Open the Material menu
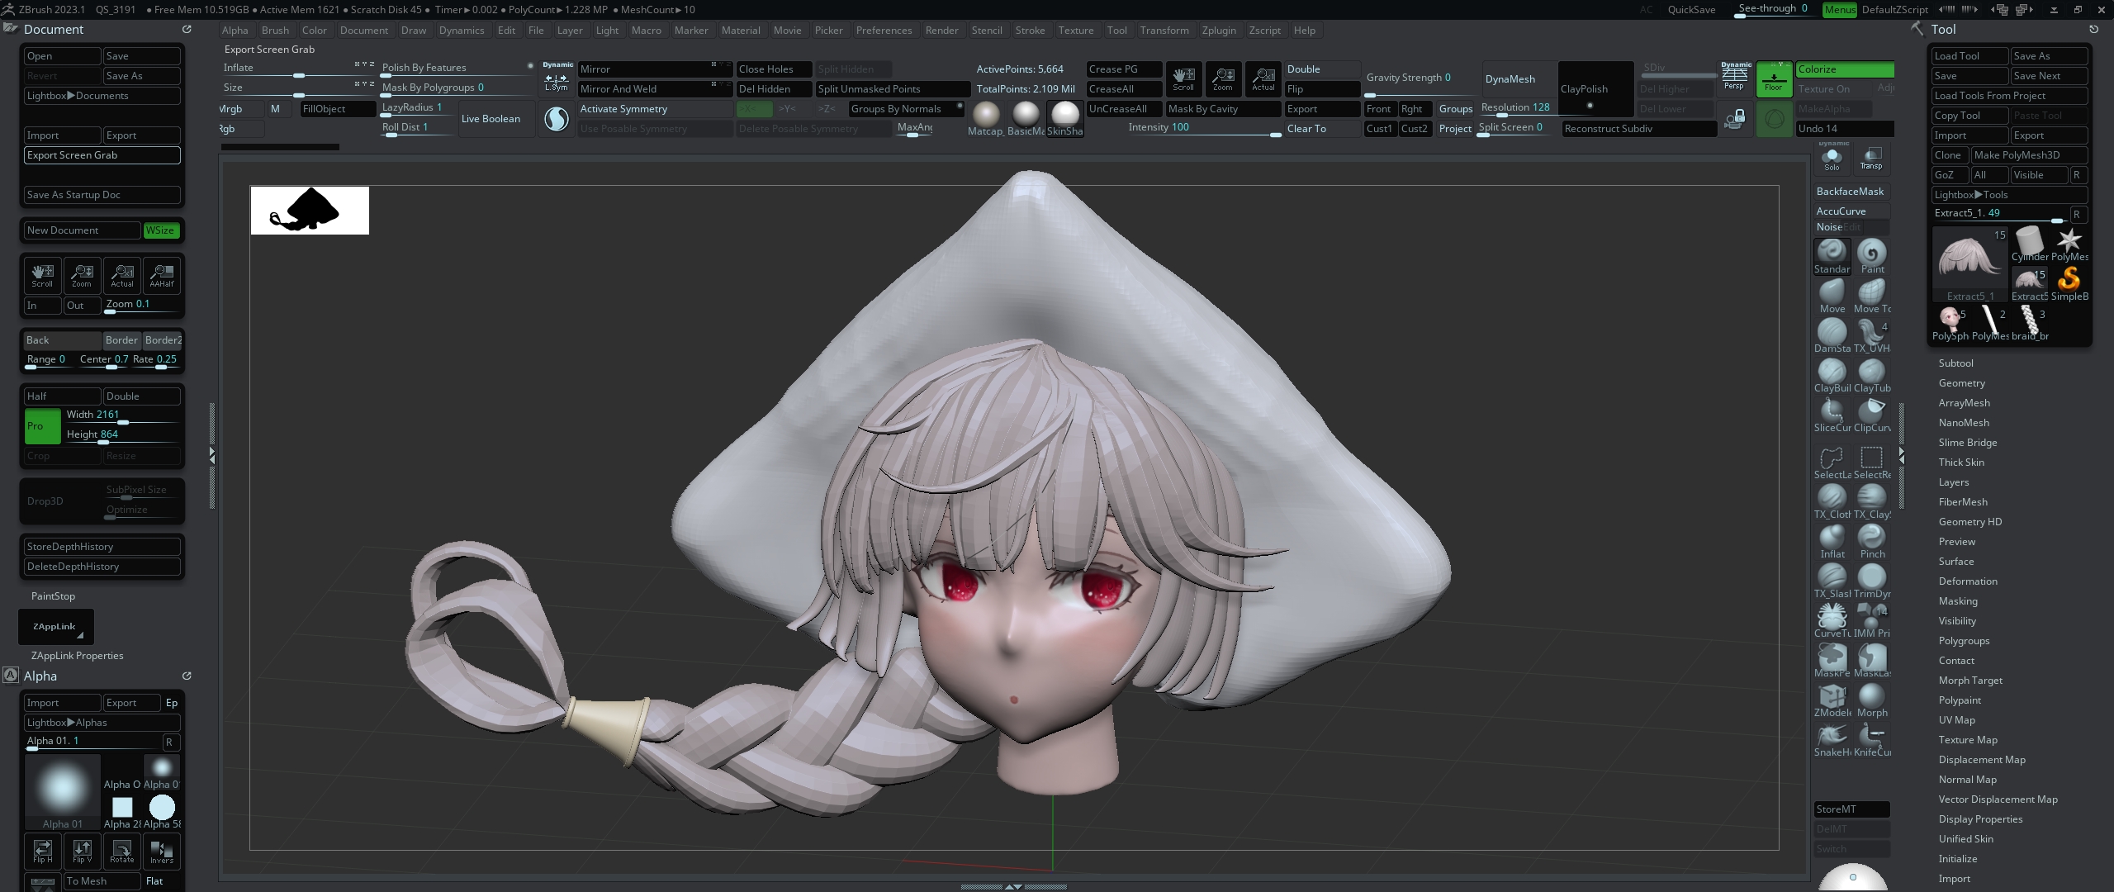 741,31
